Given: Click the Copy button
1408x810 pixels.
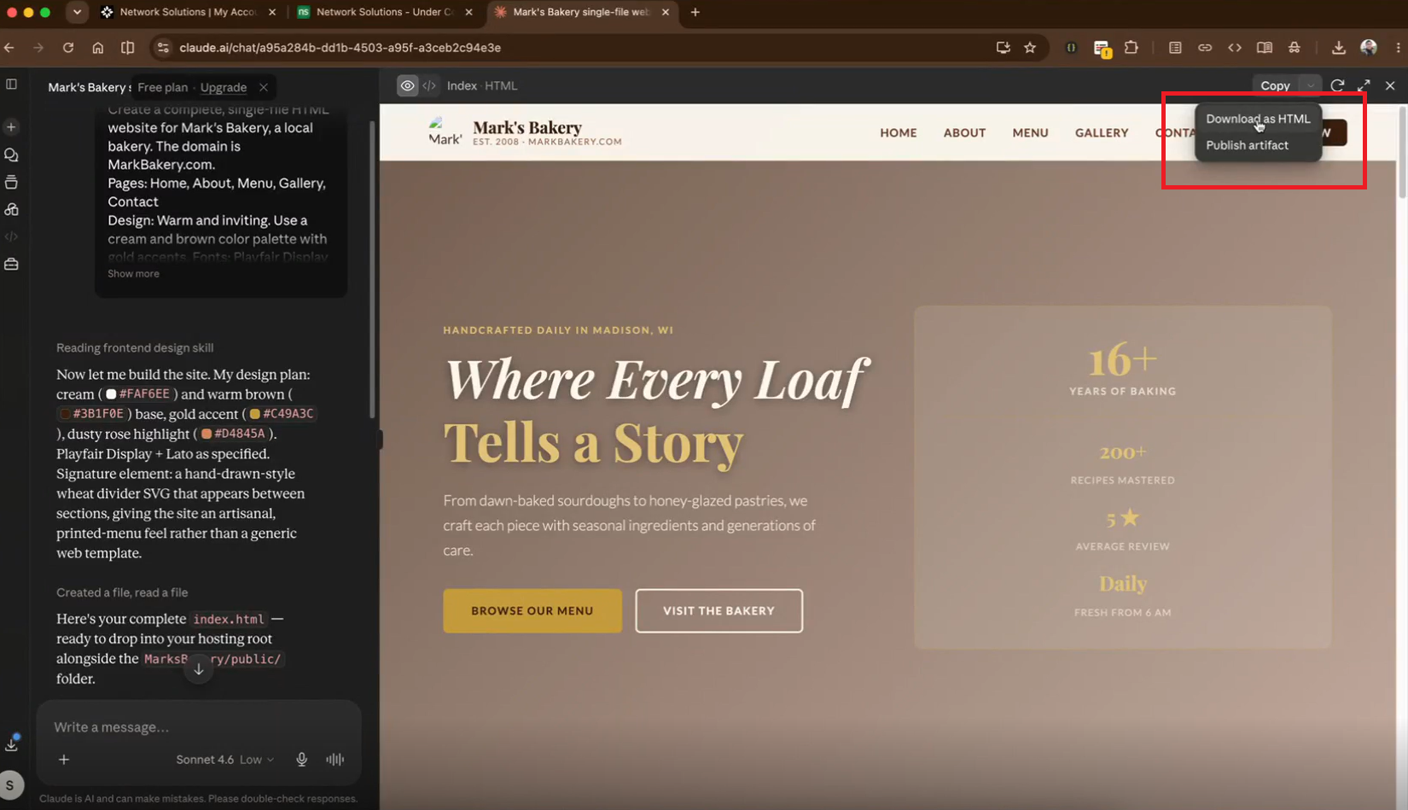Looking at the screenshot, I should (1275, 85).
